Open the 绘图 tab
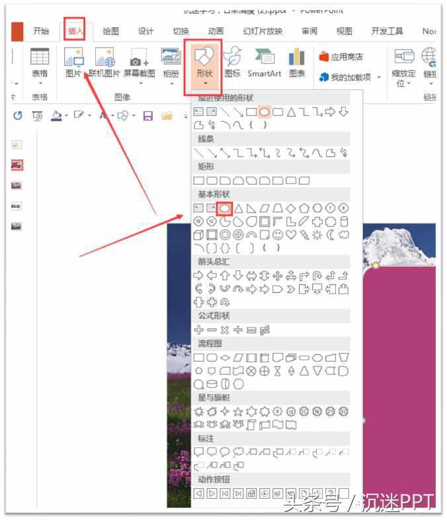The image size is (447, 520). (110, 31)
